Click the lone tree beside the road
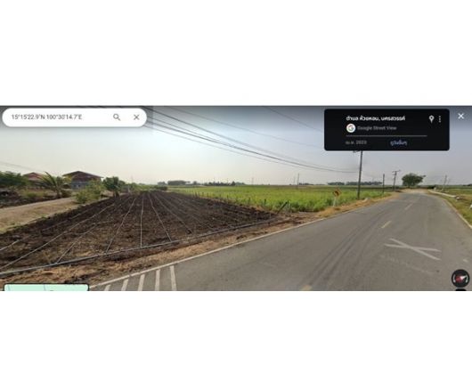The width and height of the screenshot is (472, 365). [411, 180]
